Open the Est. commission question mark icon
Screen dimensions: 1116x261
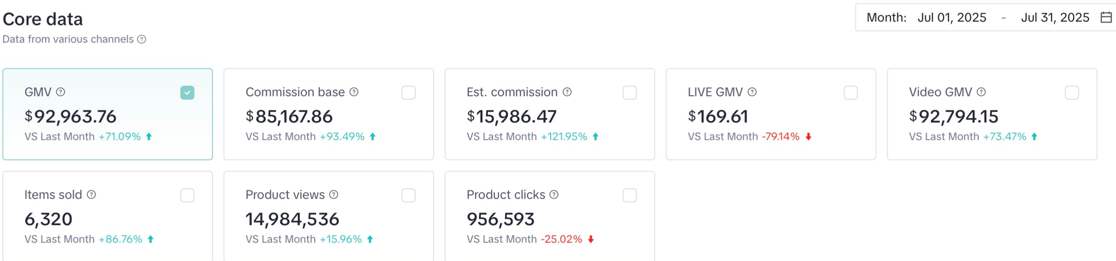click(x=567, y=92)
